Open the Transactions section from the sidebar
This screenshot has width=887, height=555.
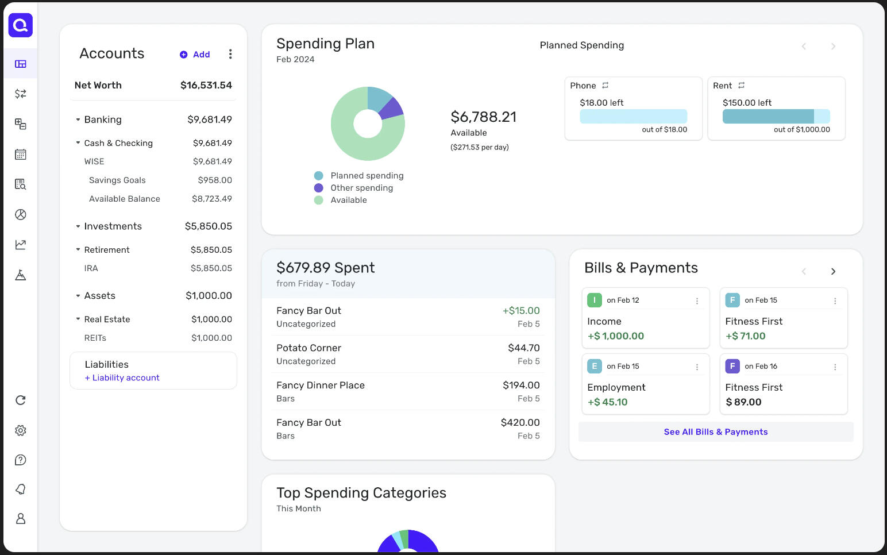(x=20, y=94)
